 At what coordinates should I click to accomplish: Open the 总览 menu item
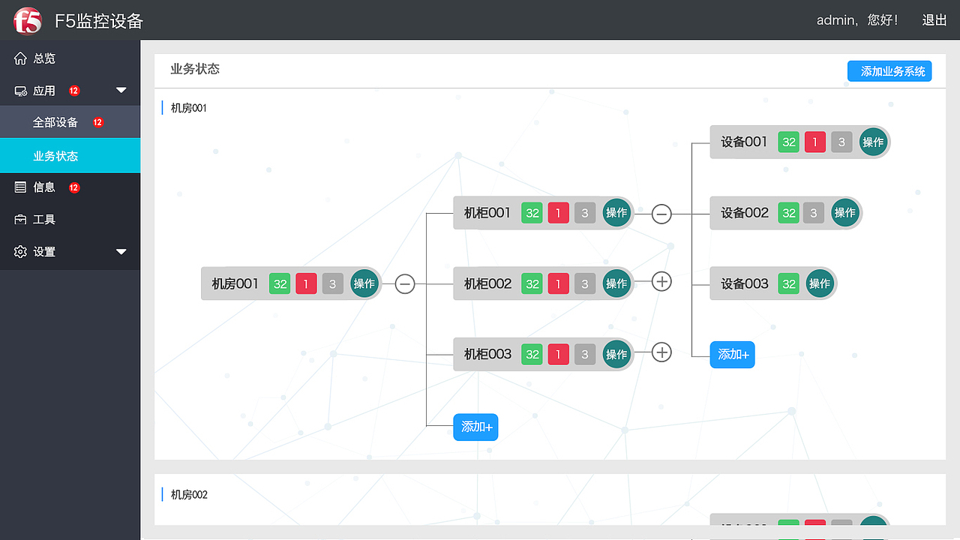click(70, 58)
